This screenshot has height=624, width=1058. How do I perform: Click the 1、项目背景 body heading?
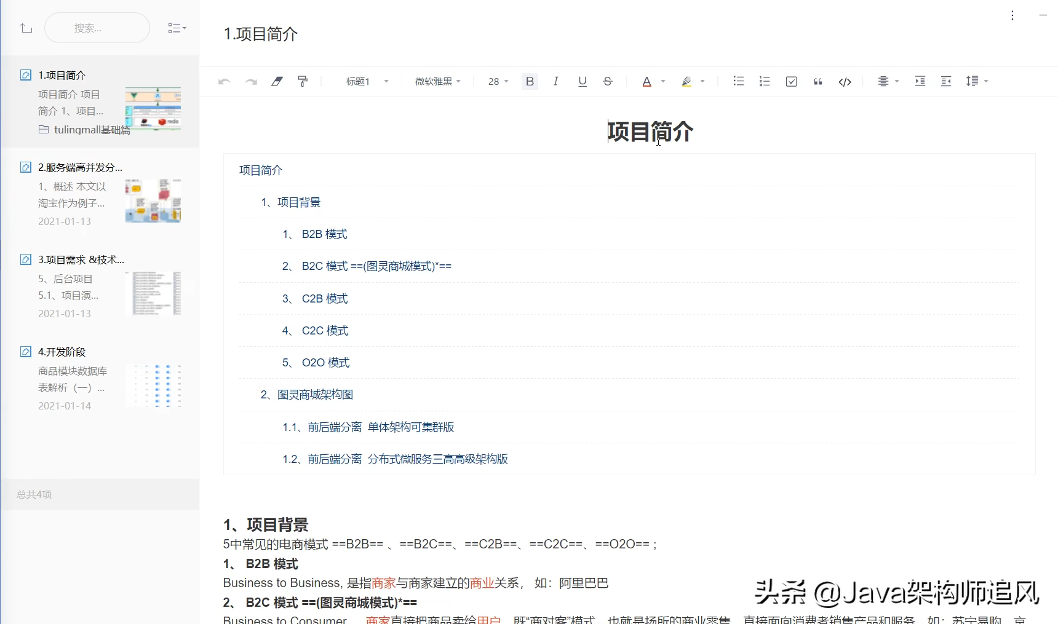tap(266, 525)
